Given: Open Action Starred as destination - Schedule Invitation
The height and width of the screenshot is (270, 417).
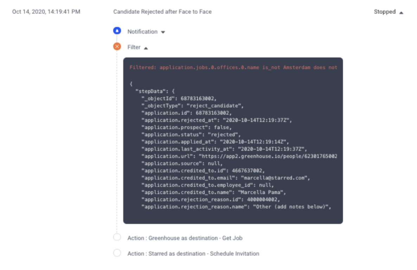Looking at the screenshot, I should pos(193,253).
